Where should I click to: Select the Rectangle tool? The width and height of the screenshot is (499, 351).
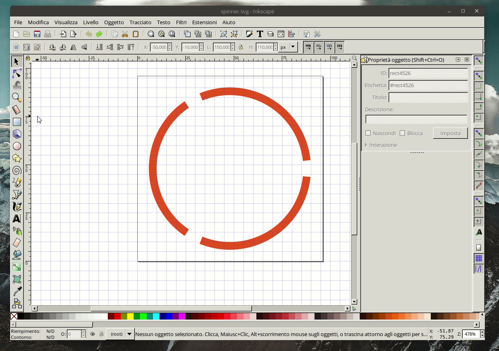pyautogui.click(x=17, y=122)
